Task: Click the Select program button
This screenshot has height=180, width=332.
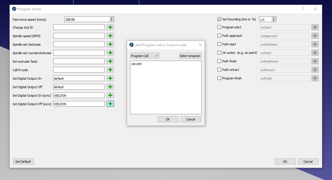Action: pos(190,56)
